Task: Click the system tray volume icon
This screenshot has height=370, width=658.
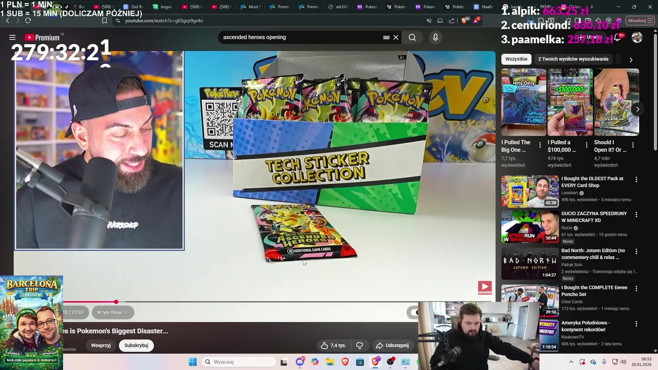Action: [624, 362]
